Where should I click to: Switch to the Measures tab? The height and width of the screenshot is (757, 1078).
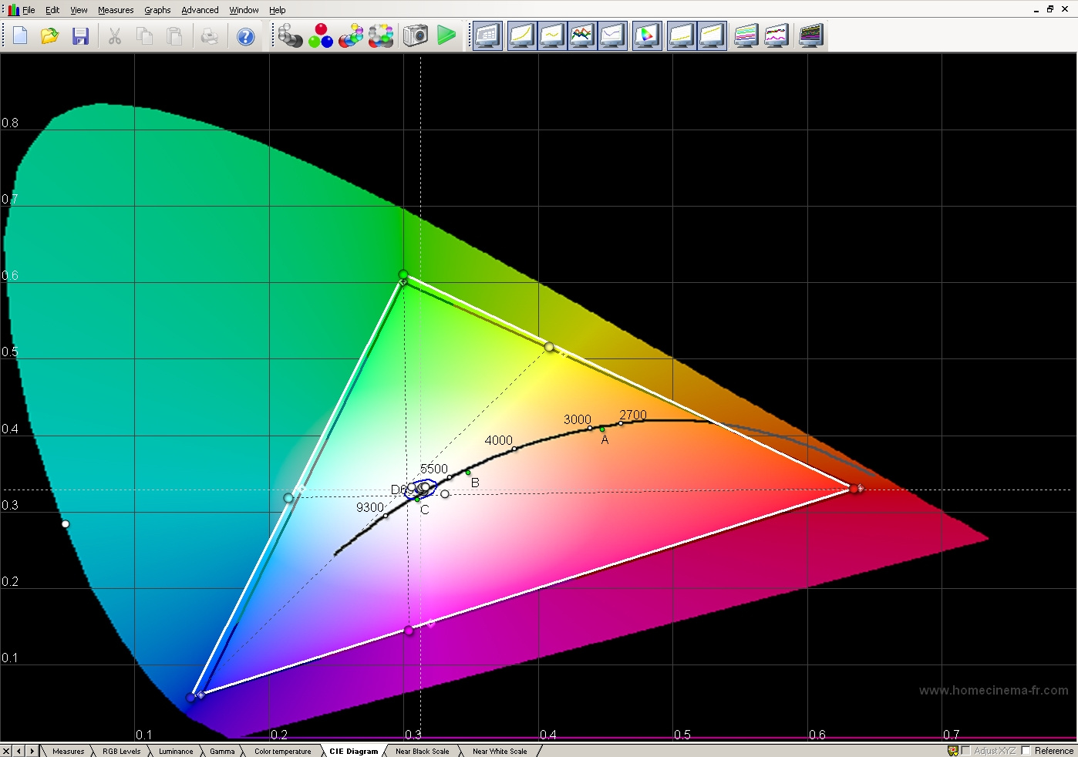click(69, 751)
